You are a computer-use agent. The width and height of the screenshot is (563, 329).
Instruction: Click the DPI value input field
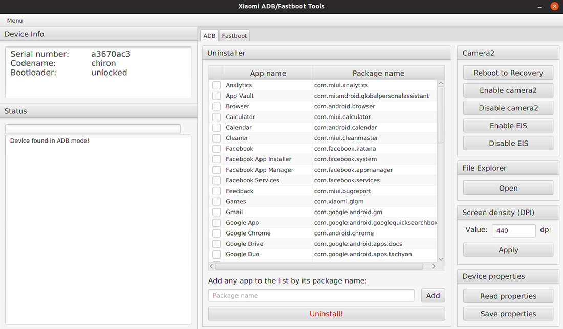[x=513, y=230]
